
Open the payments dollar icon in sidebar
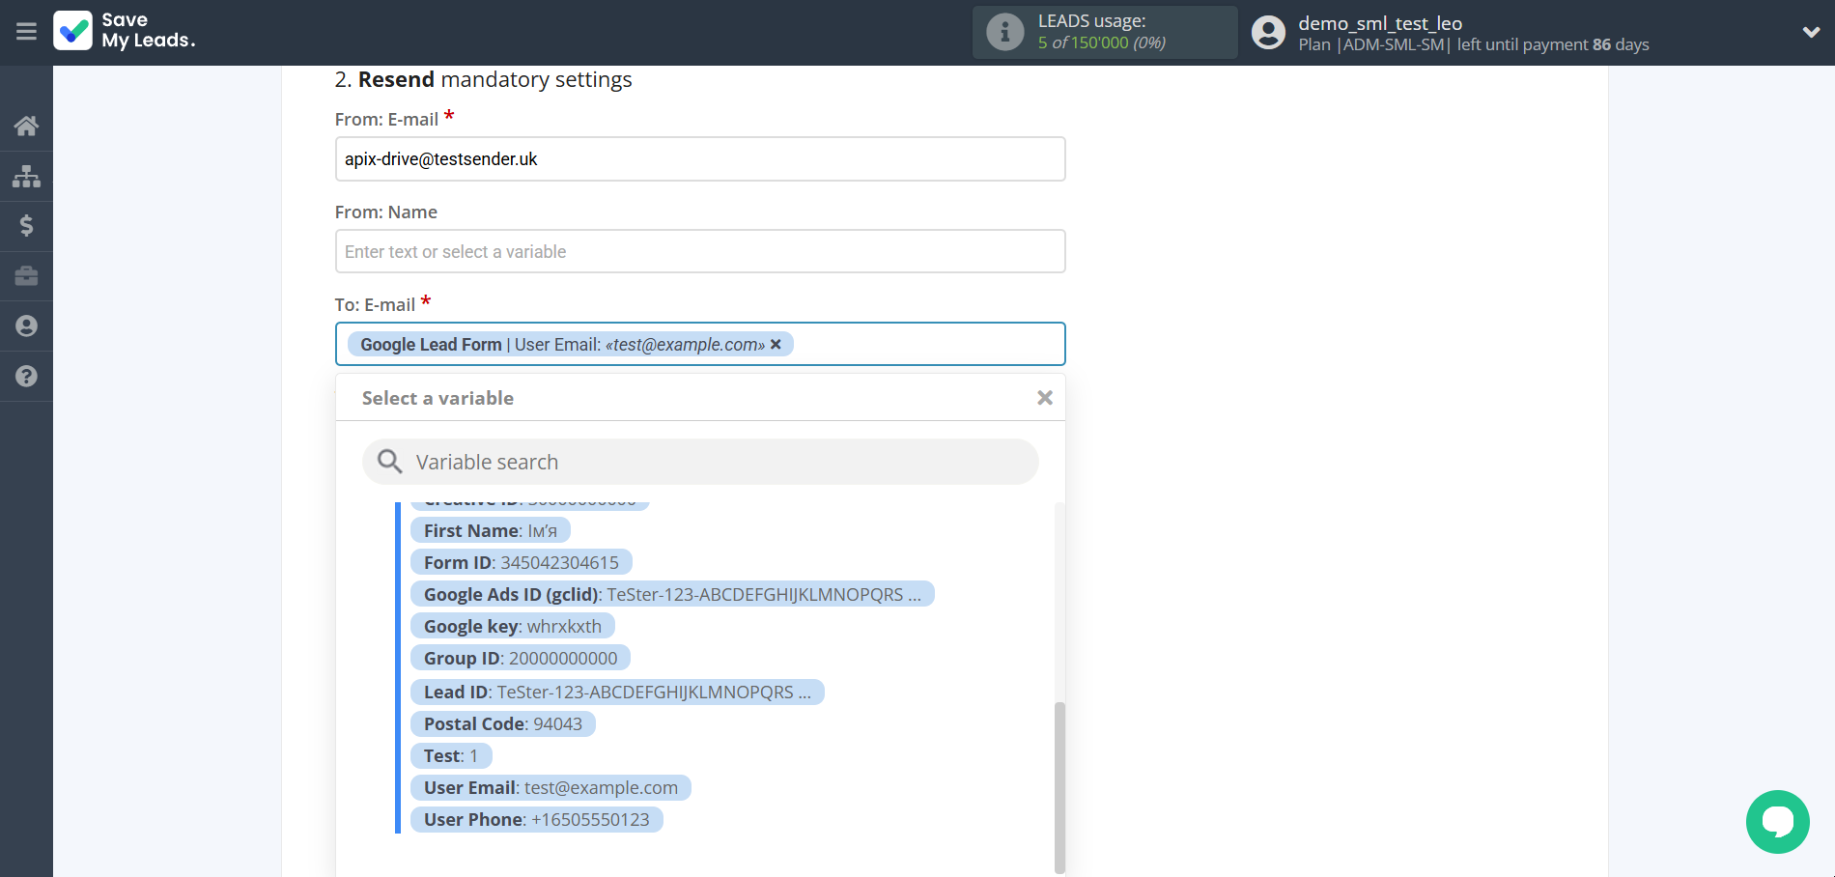26,226
